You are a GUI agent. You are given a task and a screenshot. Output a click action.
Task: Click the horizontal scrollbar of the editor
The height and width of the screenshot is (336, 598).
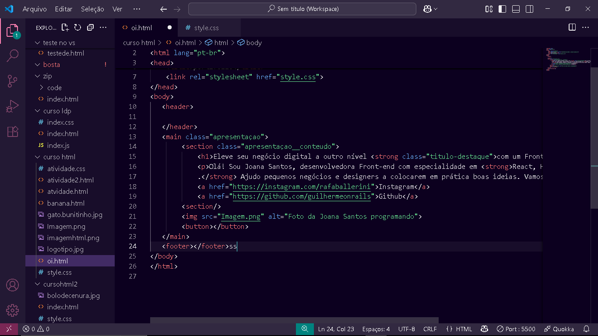[x=294, y=320]
